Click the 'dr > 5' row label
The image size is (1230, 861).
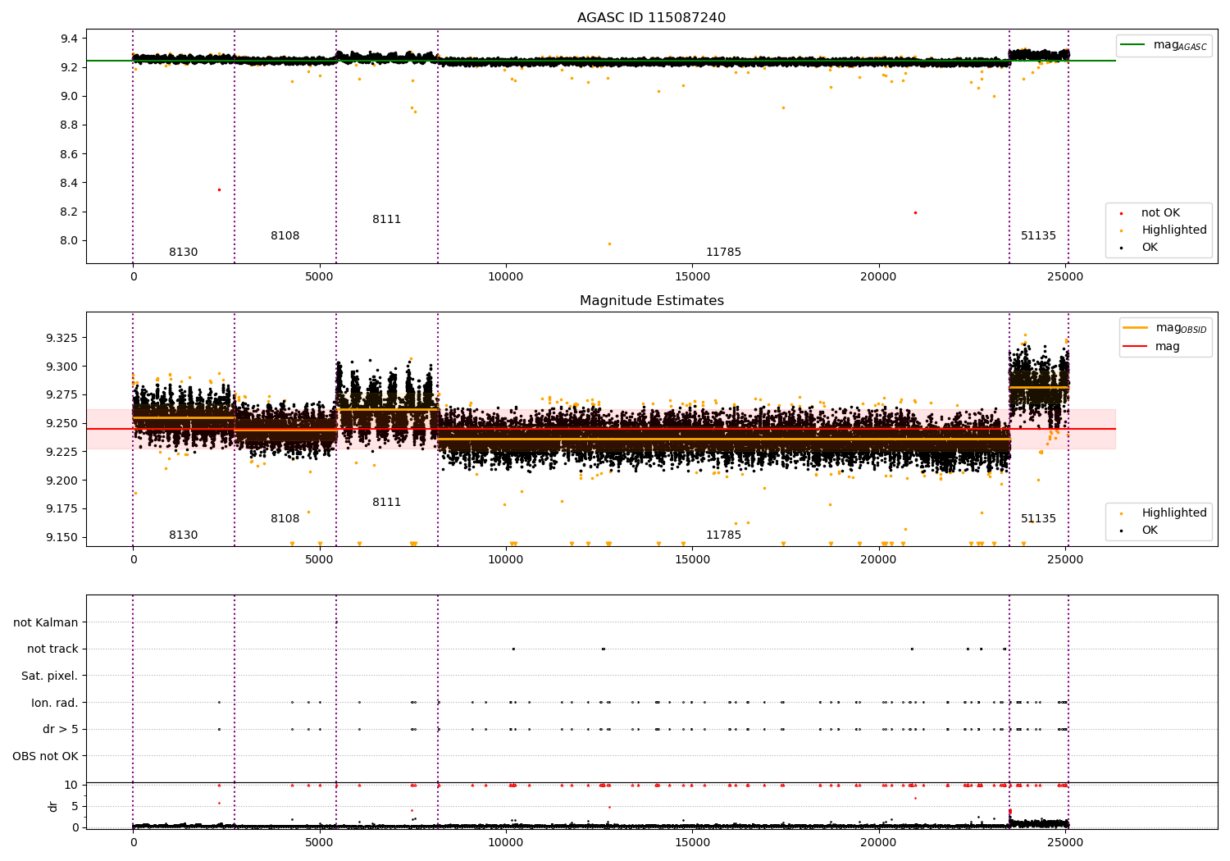[x=61, y=729]
